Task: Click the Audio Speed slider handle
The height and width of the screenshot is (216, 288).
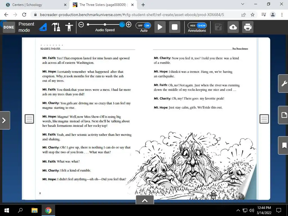Action: coord(122,24)
